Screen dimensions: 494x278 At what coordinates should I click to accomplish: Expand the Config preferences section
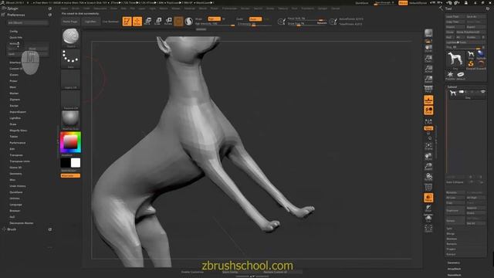pyautogui.click(x=14, y=32)
